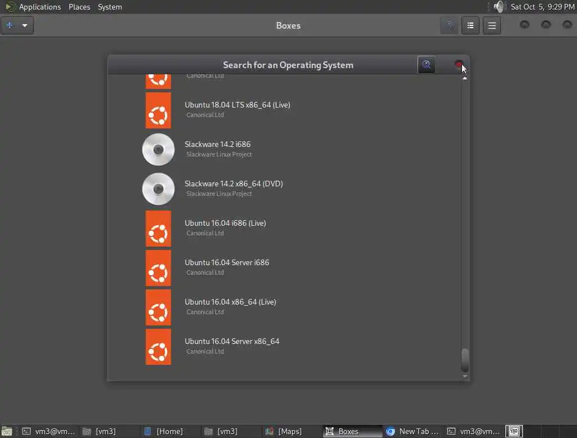
Task: Close the Search for an Operating System dialog
Action: click(459, 65)
